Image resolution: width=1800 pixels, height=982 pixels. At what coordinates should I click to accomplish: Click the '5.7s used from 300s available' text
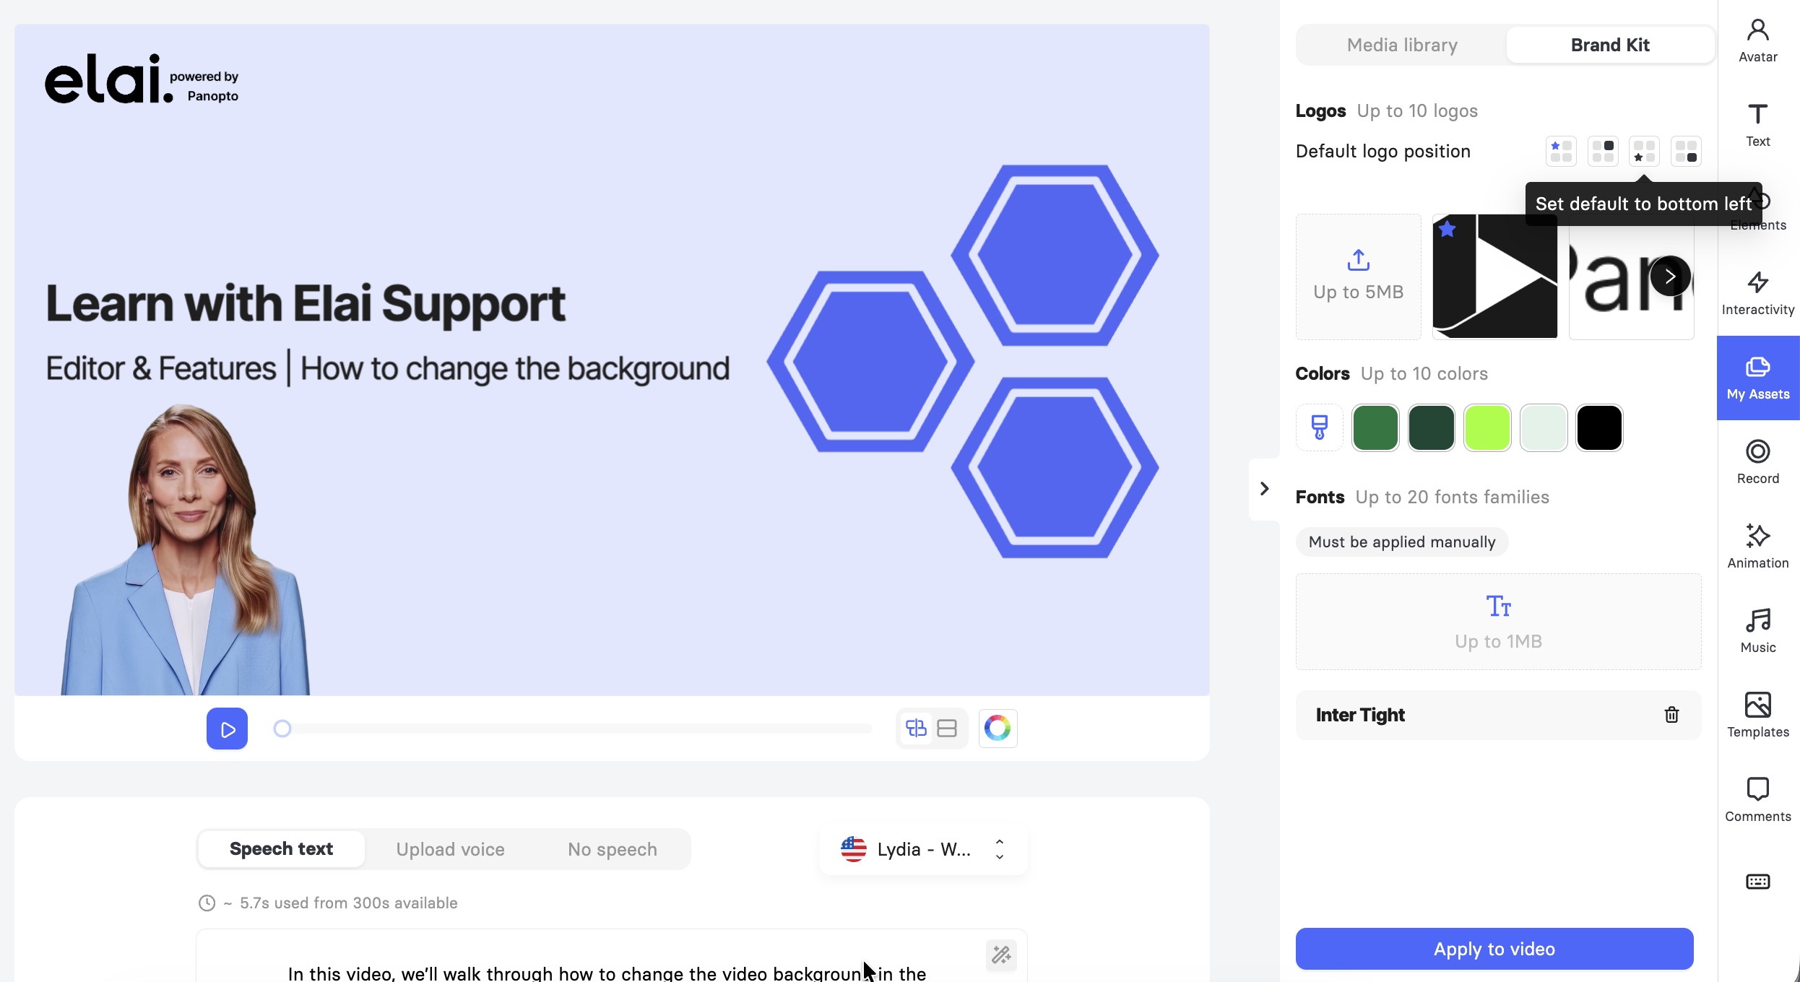[348, 903]
